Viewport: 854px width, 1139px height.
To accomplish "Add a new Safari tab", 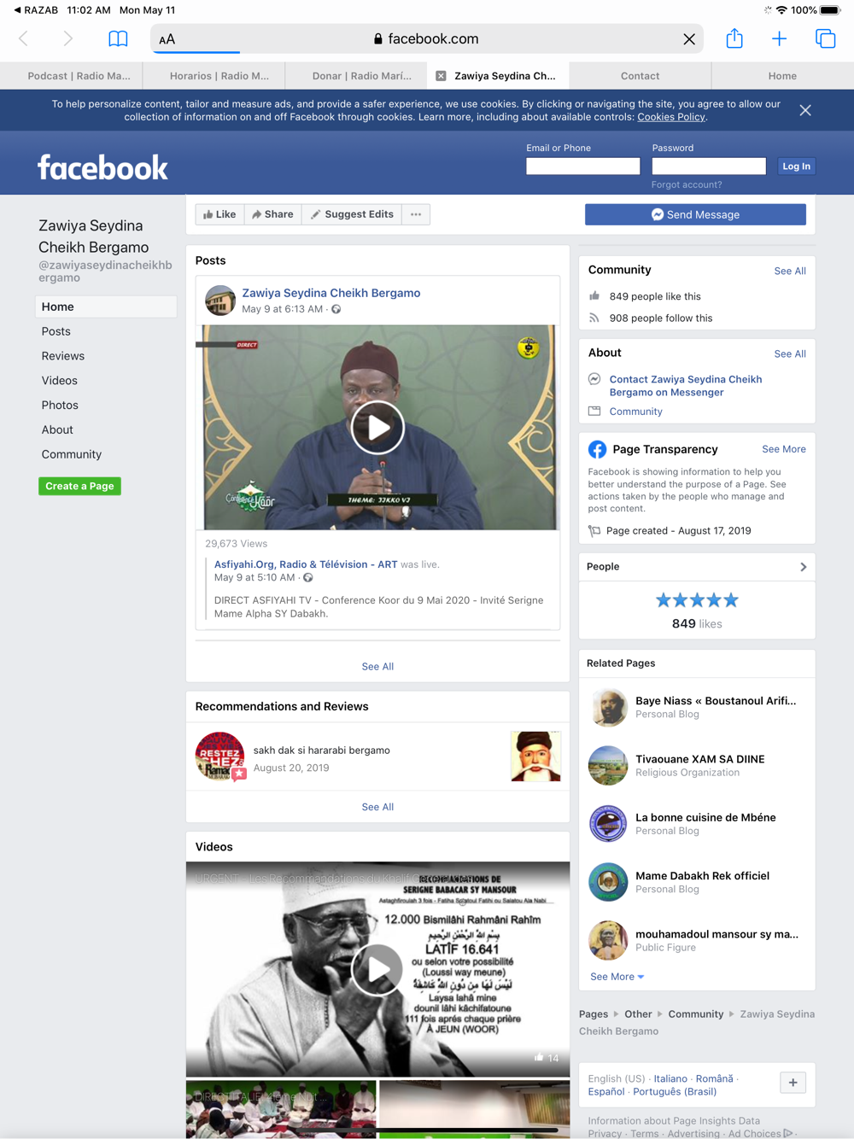I will (x=780, y=38).
